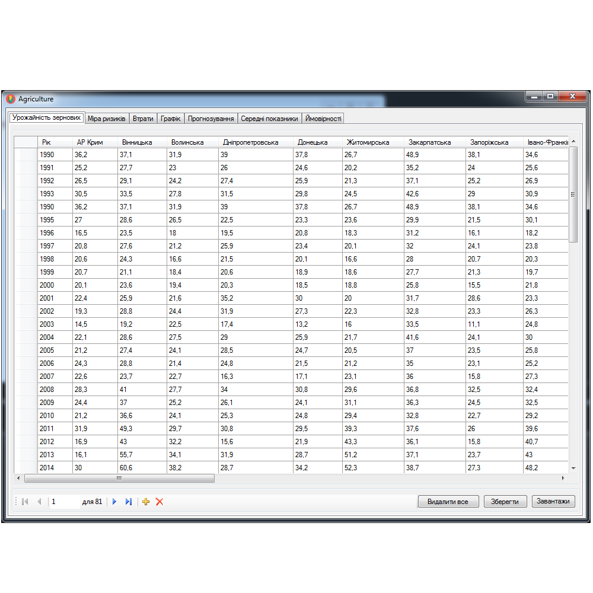Click the horizontal scrollbar thumb
Image resolution: width=593 pixels, height=593 pixels.
[119, 478]
